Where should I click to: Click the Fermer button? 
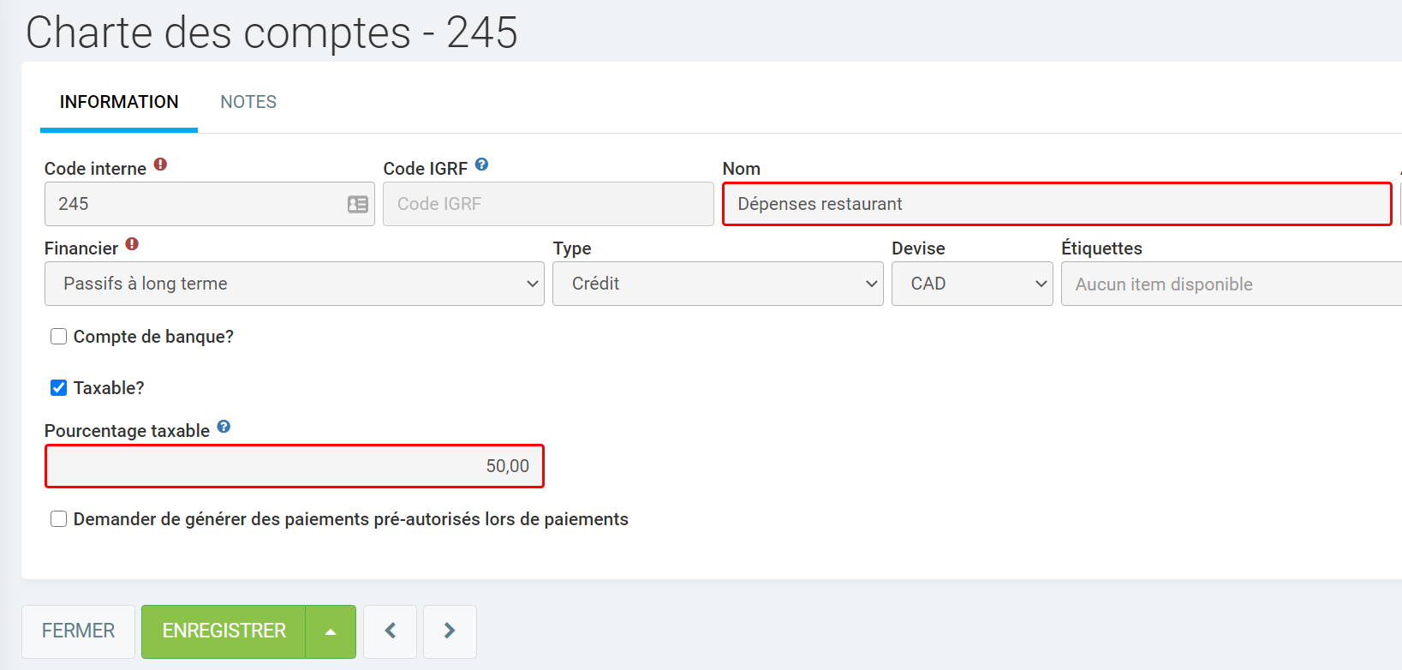78,631
